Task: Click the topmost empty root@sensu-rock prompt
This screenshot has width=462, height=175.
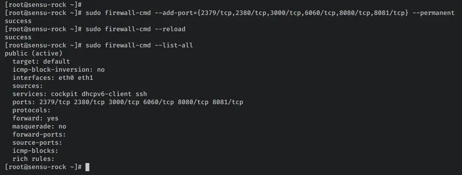Action: pyautogui.click(x=43, y=5)
